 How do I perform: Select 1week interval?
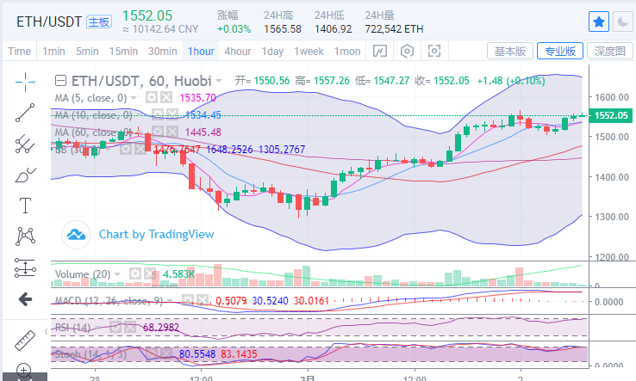pos(309,52)
